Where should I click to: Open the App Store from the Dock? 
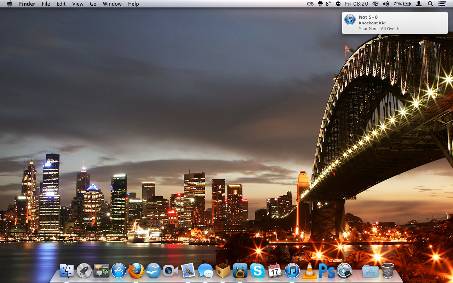pos(119,271)
